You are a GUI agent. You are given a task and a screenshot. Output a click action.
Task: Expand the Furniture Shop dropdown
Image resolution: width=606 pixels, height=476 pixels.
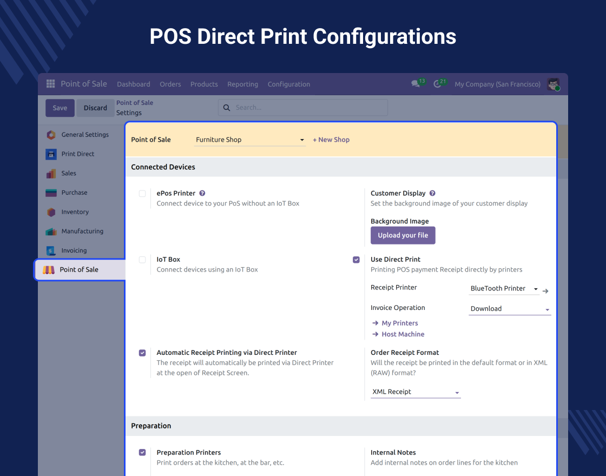(x=250, y=140)
